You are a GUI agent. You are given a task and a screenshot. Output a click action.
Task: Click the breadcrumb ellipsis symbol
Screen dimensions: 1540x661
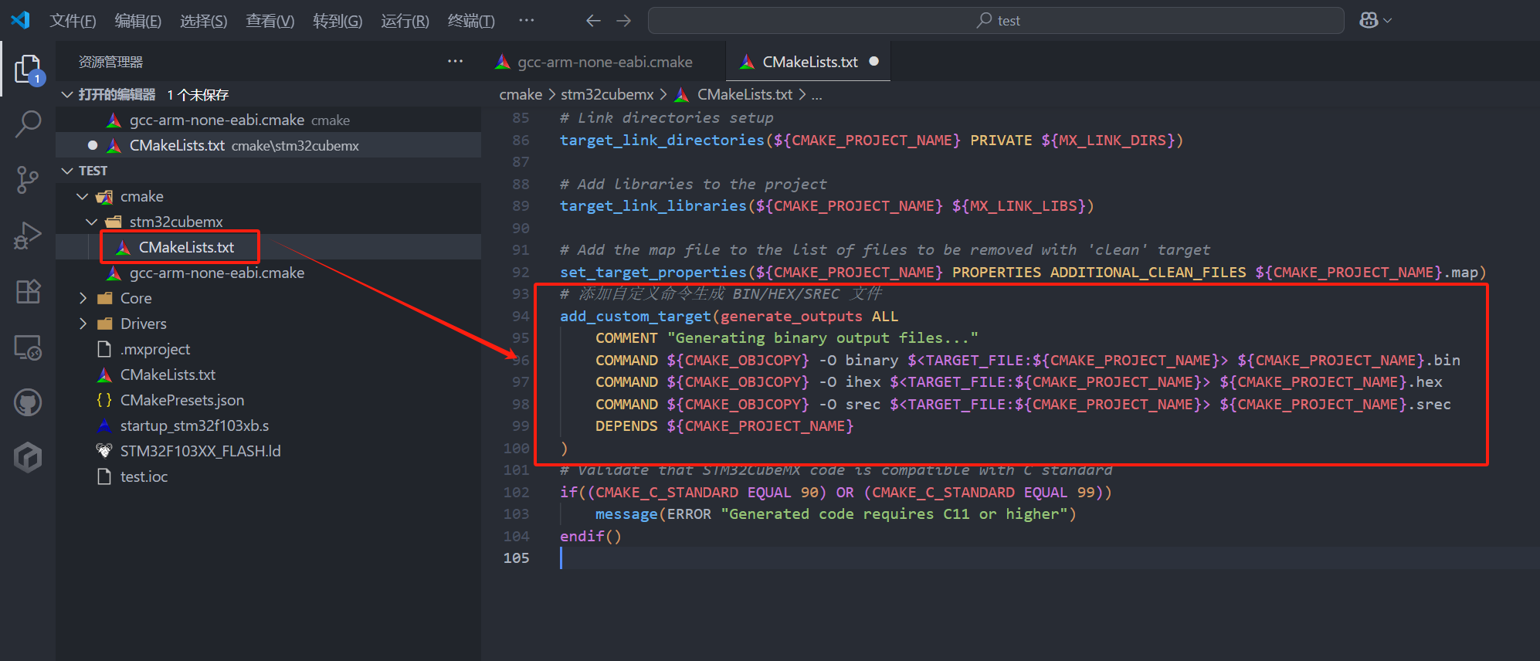[x=816, y=95]
